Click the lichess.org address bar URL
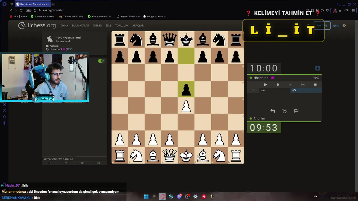358x201 pixels. [52, 10]
